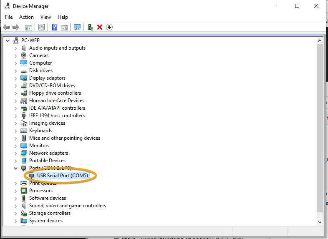The height and width of the screenshot is (239, 328).
Task: Click the Floppy drive controllers icon
Action: pos(24,93)
